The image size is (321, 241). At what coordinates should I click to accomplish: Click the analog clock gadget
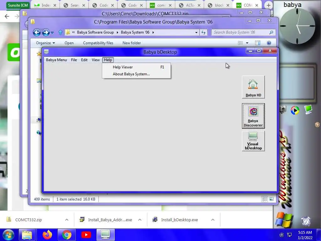click(297, 26)
